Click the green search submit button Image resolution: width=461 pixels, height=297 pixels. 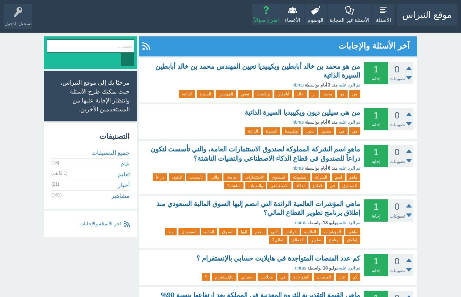pyautogui.click(x=128, y=59)
